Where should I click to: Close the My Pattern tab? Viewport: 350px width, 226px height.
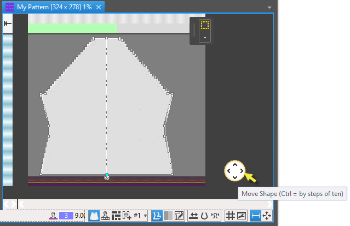tap(97, 7)
